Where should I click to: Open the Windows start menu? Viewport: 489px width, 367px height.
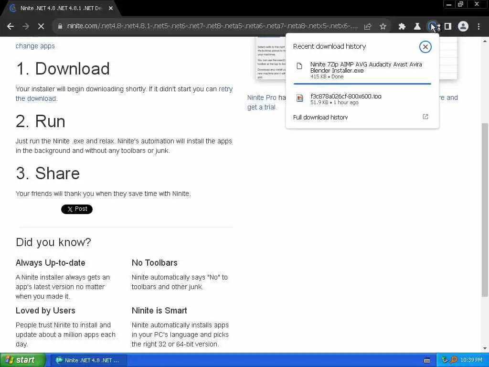pyautogui.click(x=23, y=360)
